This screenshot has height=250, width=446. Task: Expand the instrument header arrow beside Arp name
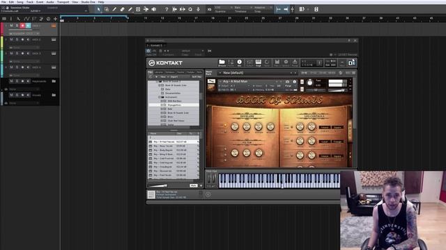pyautogui.click(x=220, y=82)
